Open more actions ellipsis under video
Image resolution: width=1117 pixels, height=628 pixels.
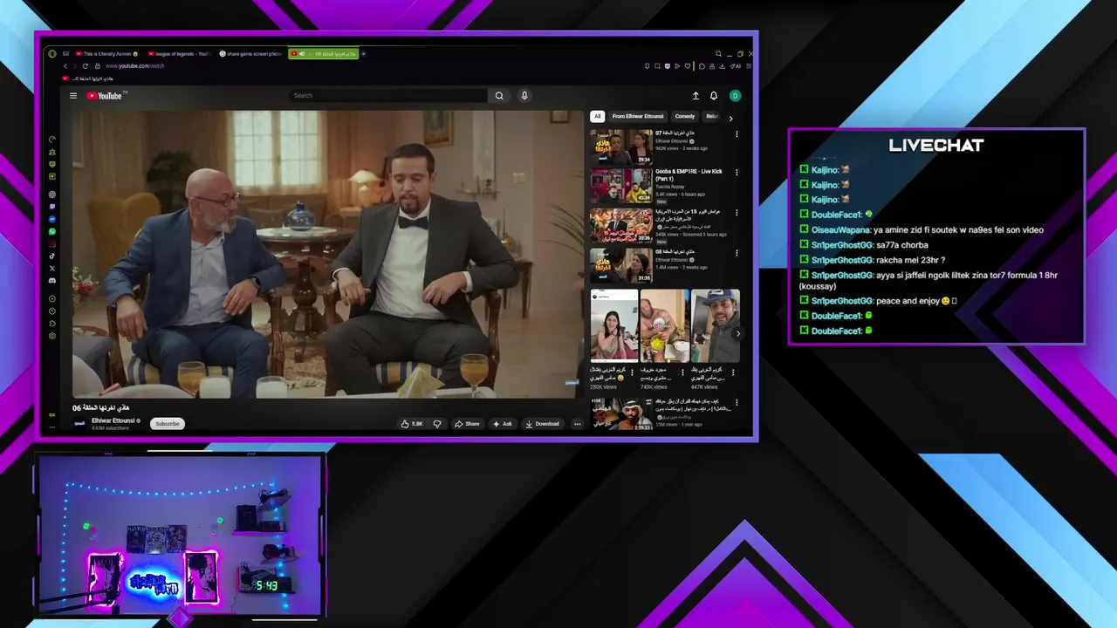point(577,424)
